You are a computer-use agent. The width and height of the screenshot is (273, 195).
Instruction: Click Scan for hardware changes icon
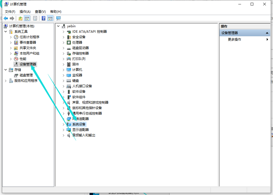(58, 18)
